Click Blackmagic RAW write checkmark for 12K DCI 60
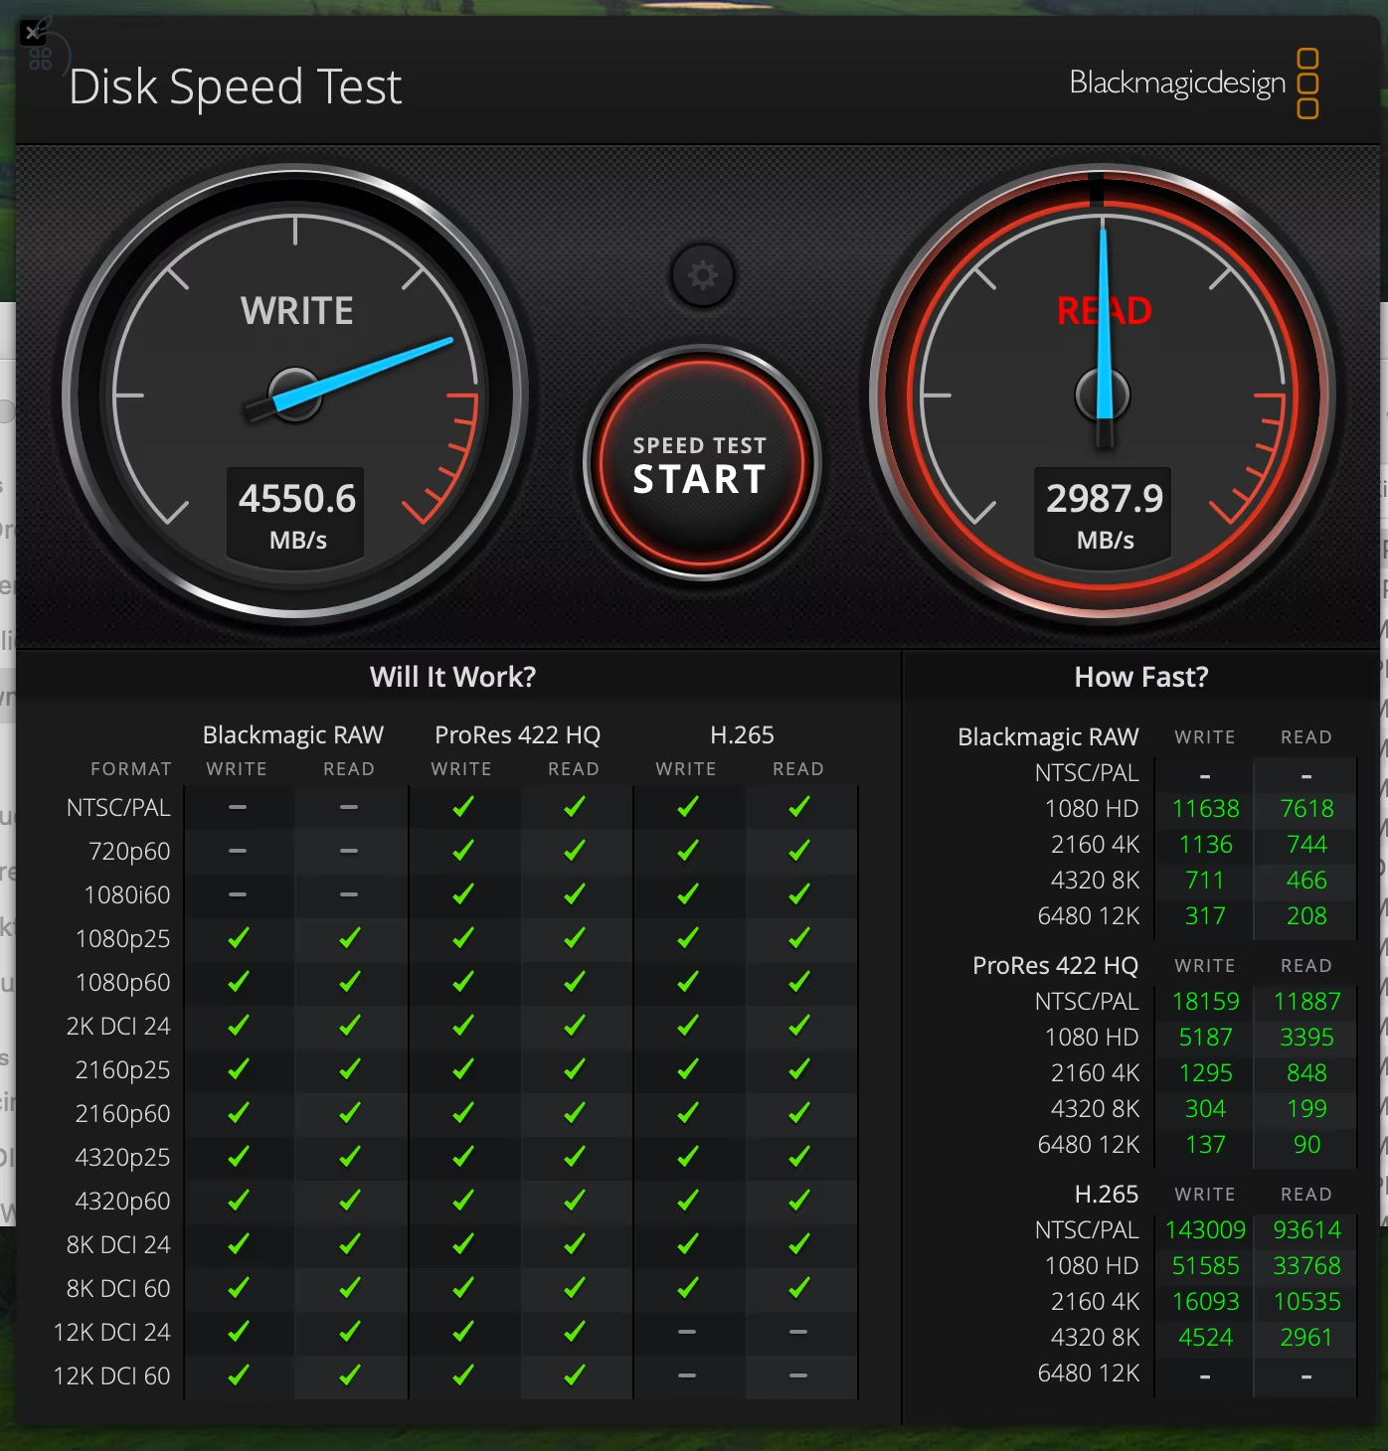This screenshot has width=1388, height=1451. [x=238, y=1375]
